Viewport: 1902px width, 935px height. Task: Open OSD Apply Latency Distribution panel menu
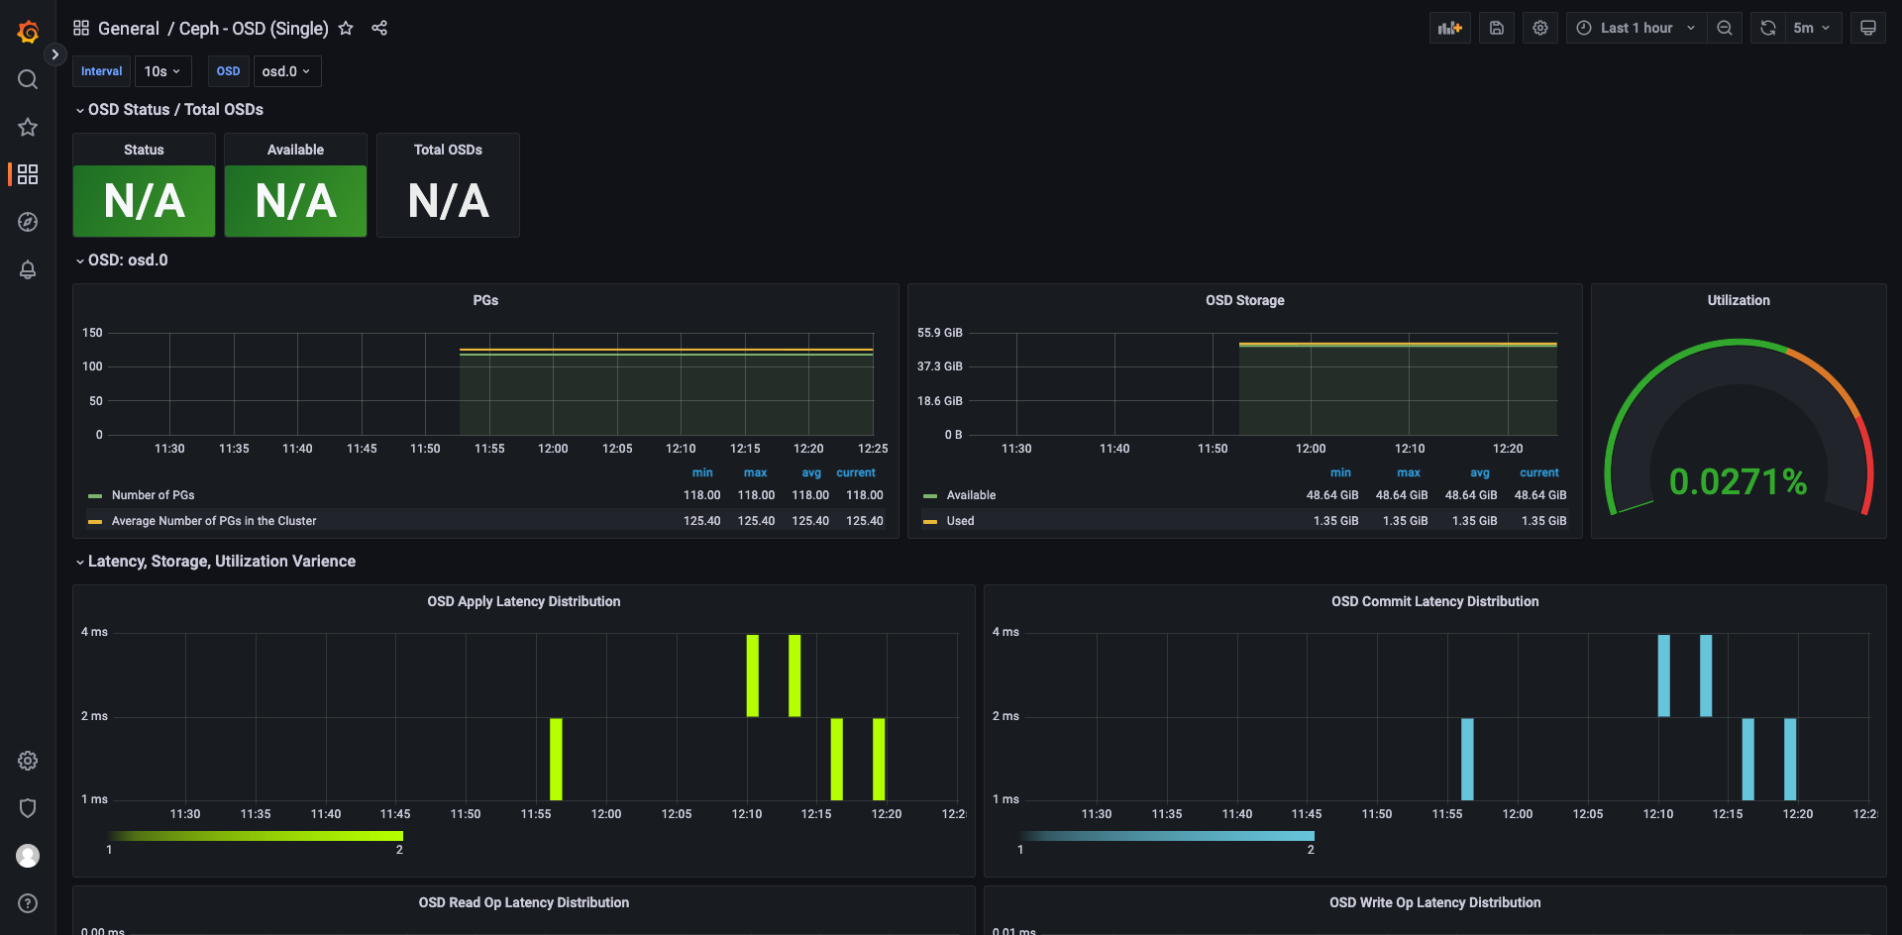click(x=524, y=601)
